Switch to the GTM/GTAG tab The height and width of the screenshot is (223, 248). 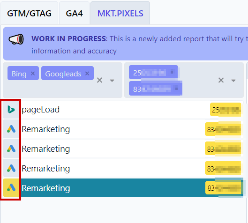point(29,13)
